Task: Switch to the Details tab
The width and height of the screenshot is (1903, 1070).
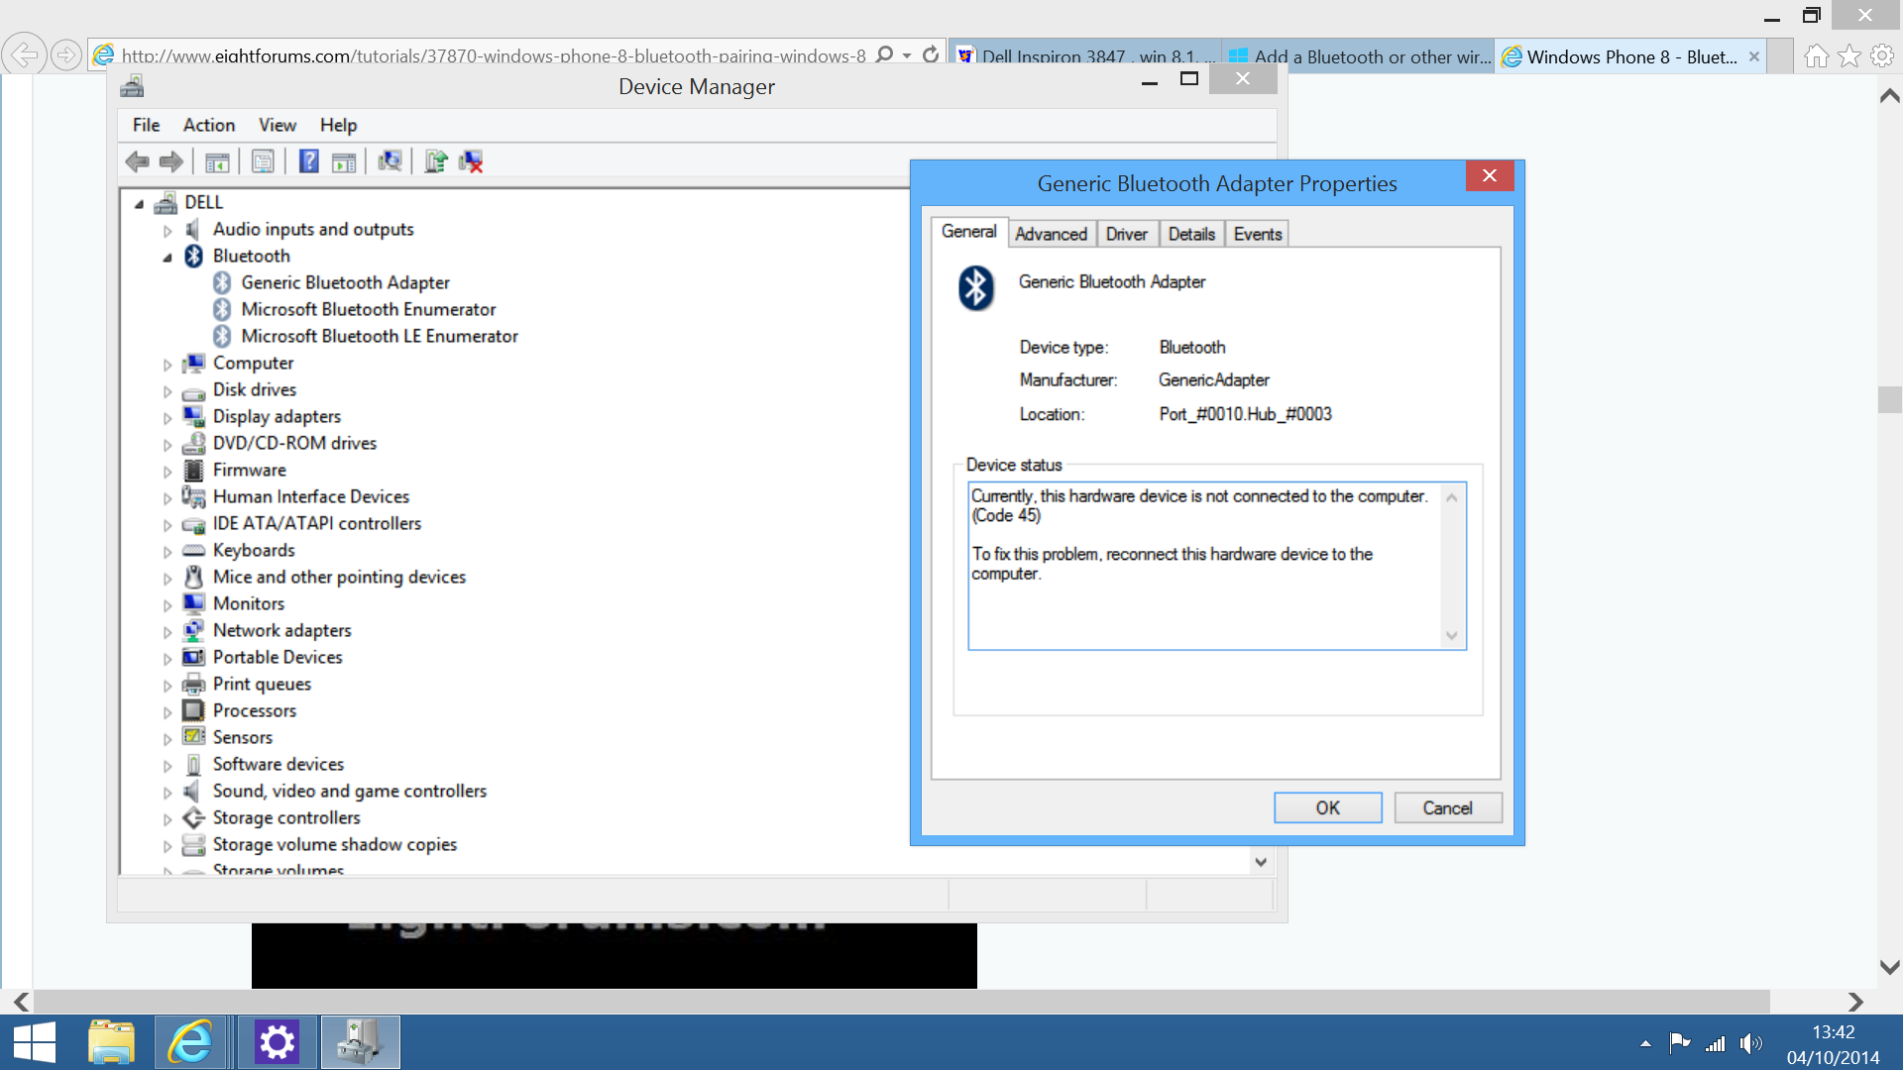Action: (1191, 234)
